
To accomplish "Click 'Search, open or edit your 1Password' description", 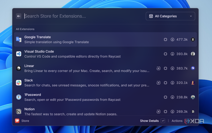I will (x=72, y=100).
